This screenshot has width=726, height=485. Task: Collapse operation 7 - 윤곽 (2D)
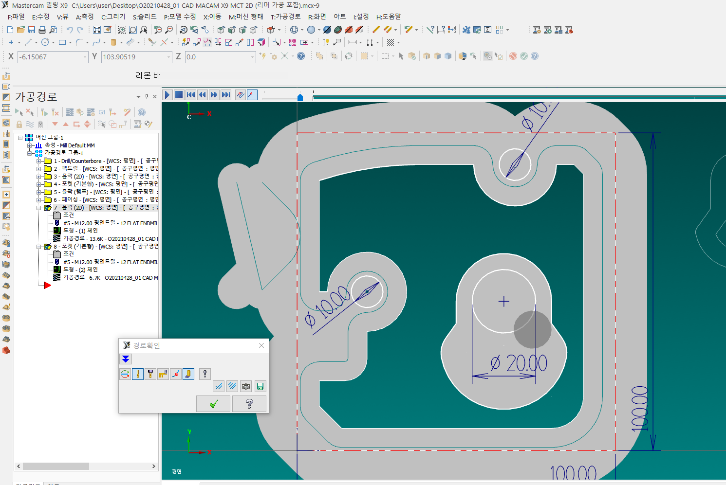pos(39,208)
